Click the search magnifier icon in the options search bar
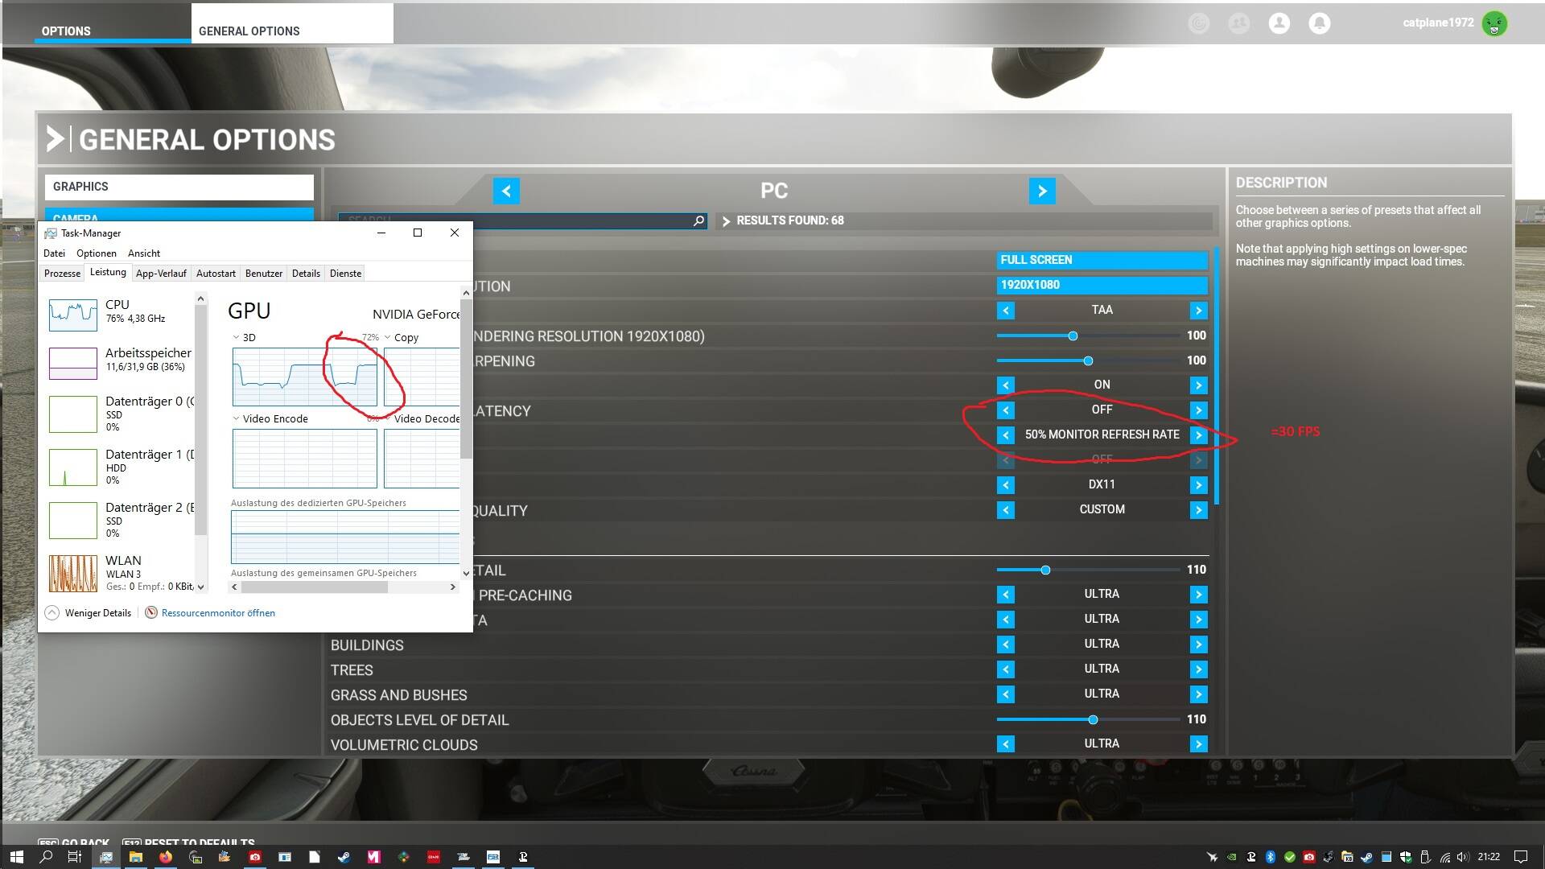Screen dimensions: 1545x869 (x=698, y=221)
